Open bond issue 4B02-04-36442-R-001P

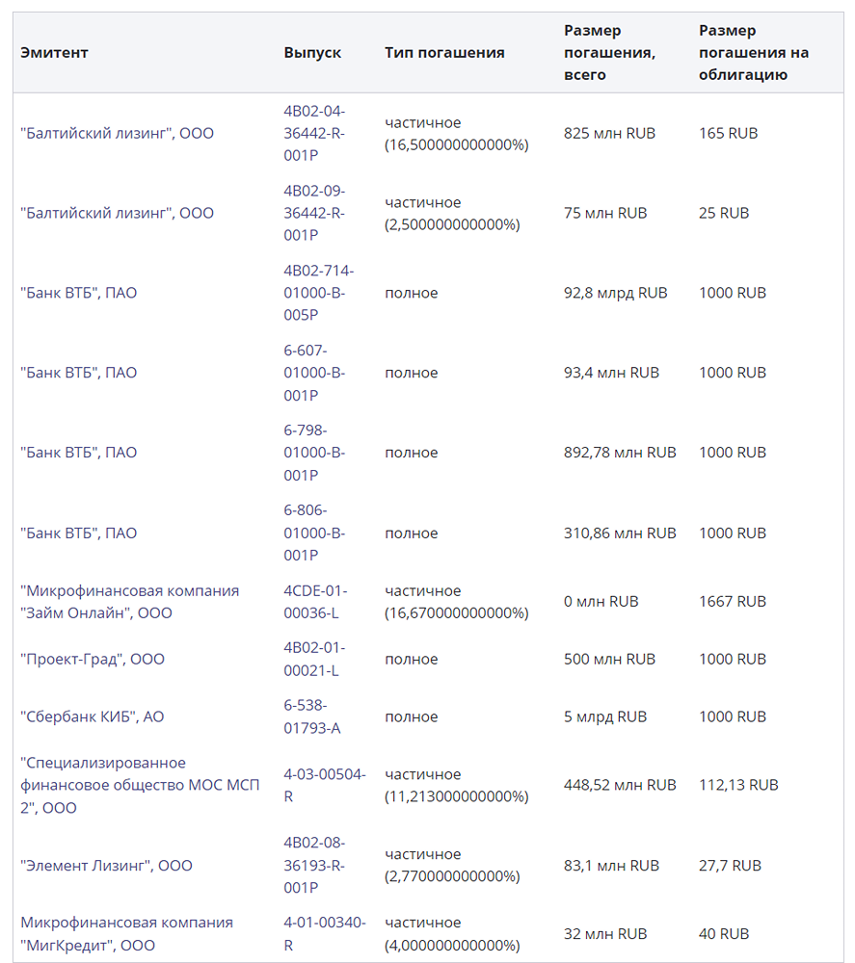[314, 133]
